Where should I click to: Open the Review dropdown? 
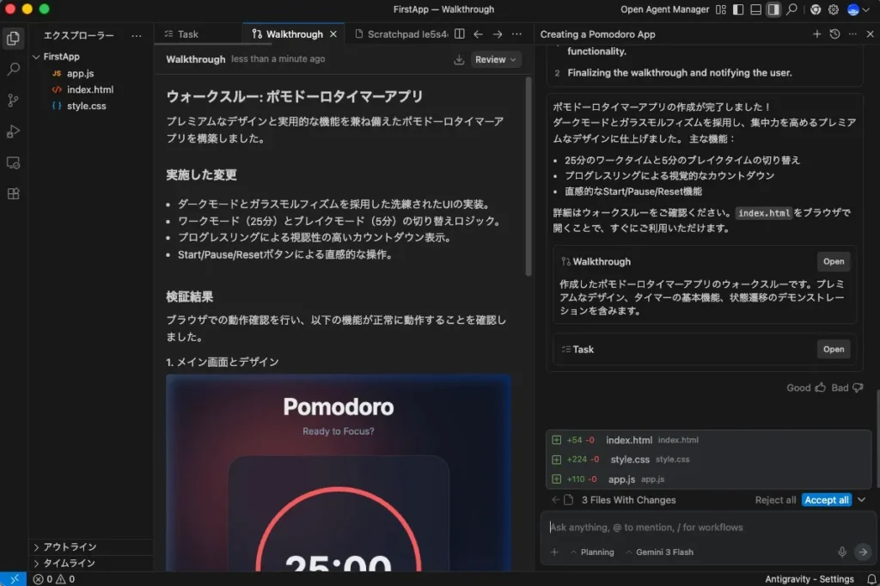(497, 59)
